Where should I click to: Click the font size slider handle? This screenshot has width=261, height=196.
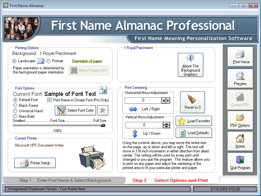coord(103,125)
